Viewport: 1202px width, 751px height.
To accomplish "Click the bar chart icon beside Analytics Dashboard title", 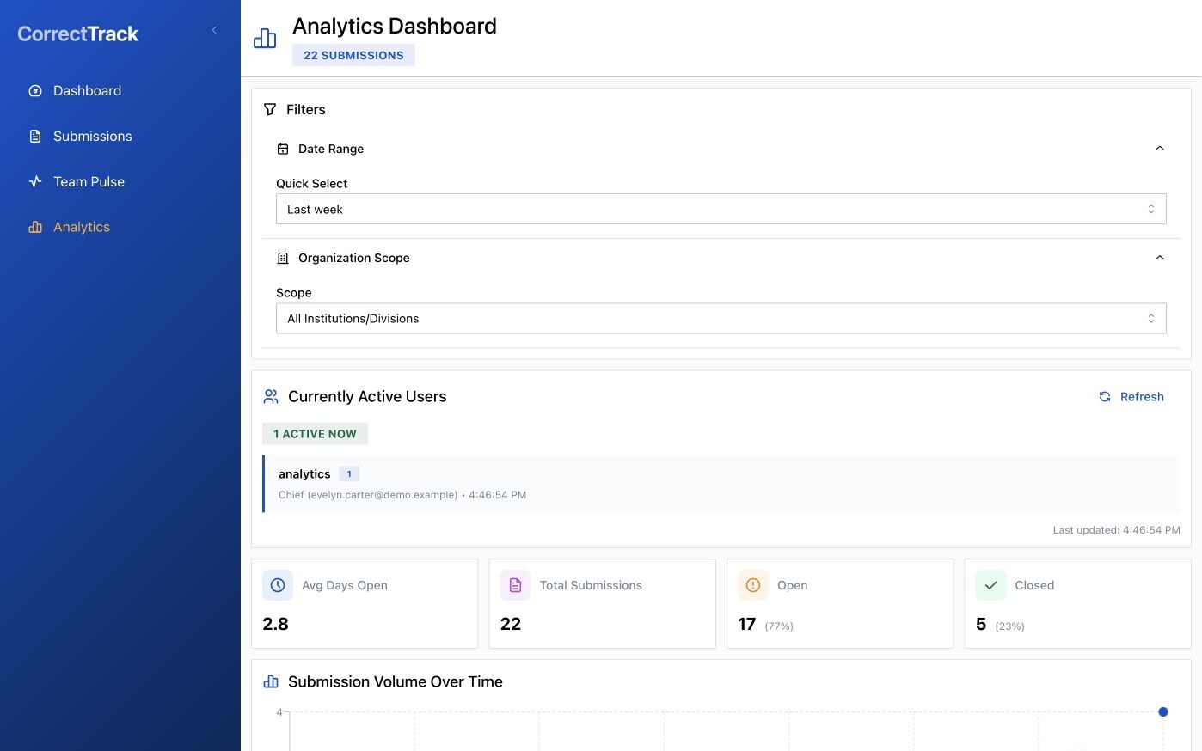I will coord(265,39).
